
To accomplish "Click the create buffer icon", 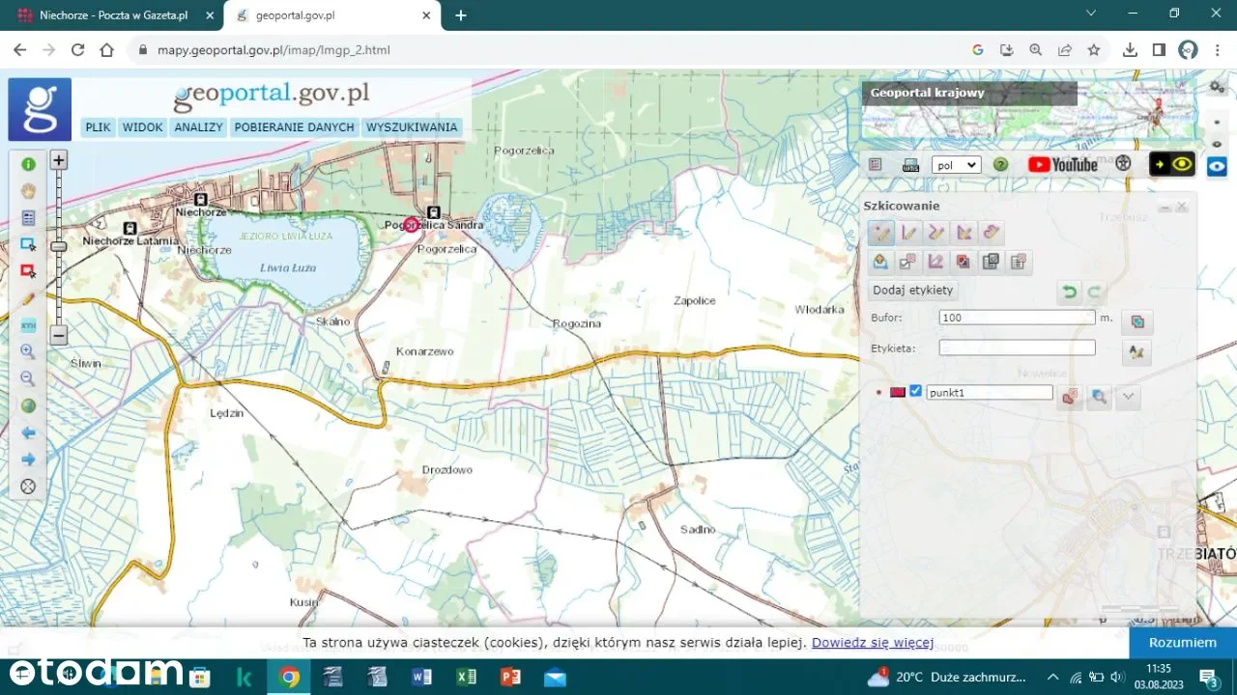I will coord(1137,321).
